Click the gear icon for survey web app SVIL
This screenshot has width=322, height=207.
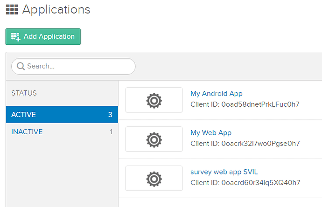point(154,179)
